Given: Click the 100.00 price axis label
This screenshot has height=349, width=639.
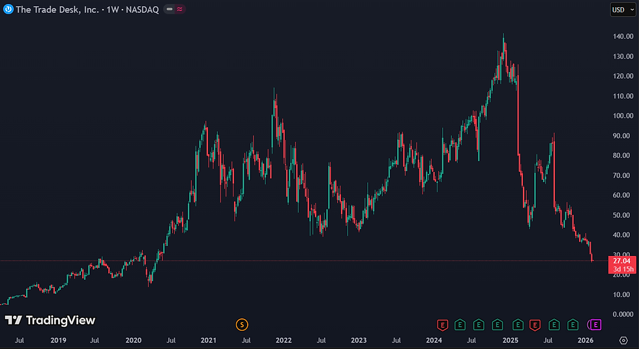Looking at the screenshot, I should 623,115.
